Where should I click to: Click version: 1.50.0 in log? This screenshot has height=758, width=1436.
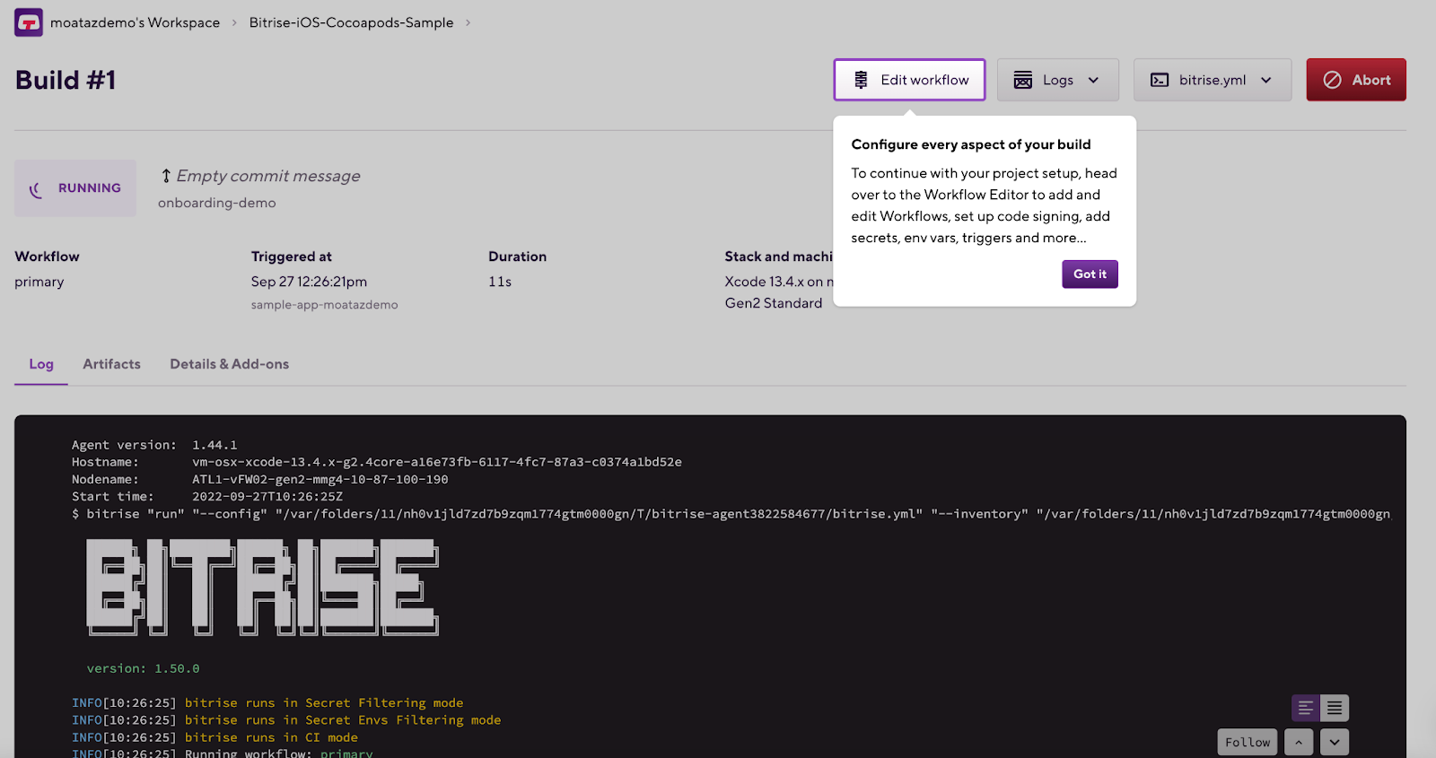pyautogui.click(x=143, y=668)
